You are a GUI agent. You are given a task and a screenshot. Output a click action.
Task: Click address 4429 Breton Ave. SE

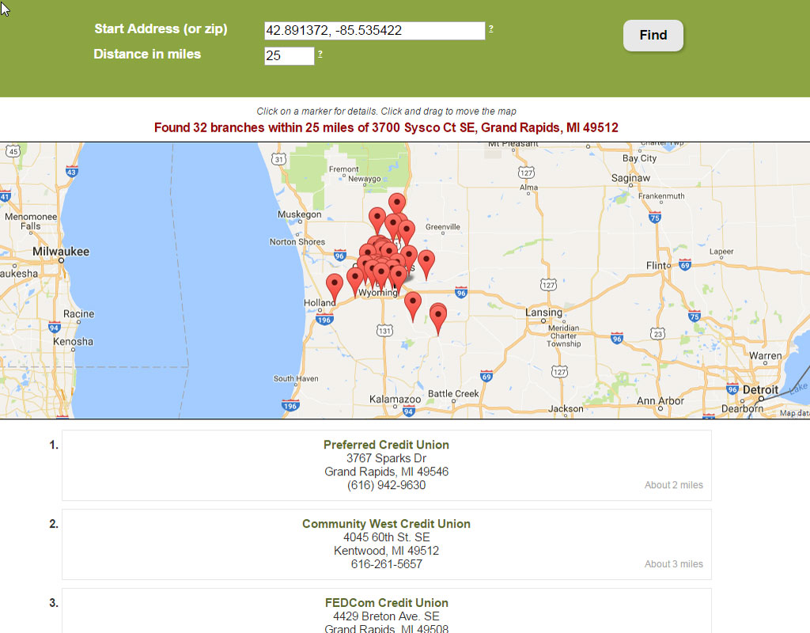[x=386, y=616]
